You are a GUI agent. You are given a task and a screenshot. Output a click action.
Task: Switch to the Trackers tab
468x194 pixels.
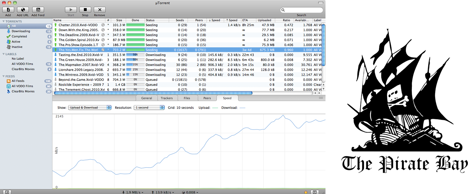[167, 98]
